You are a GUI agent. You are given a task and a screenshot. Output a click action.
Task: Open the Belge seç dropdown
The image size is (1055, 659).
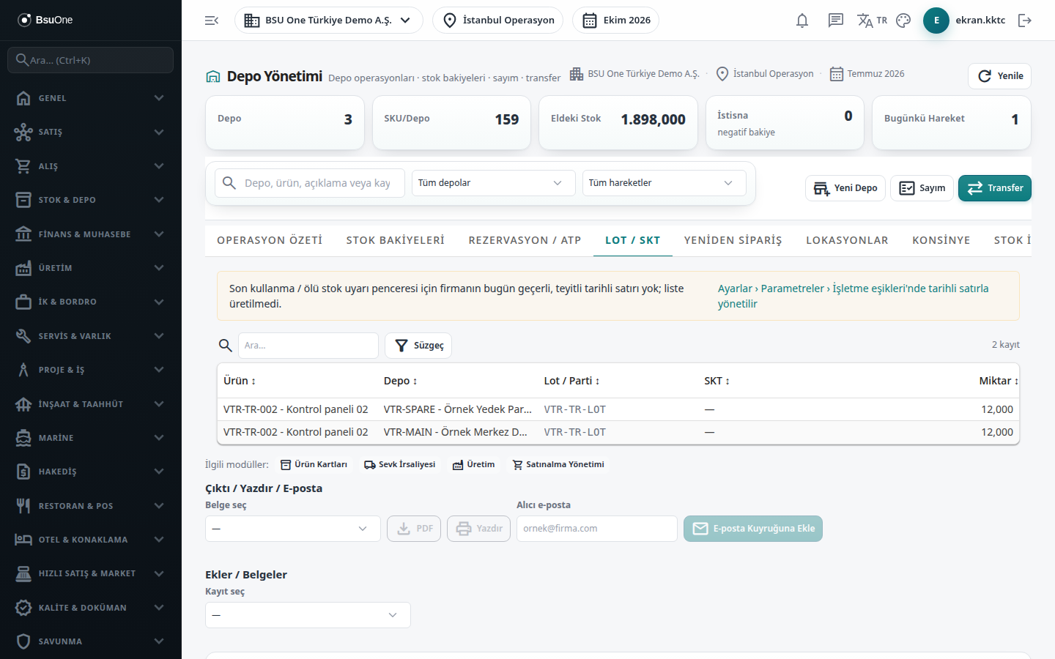(x=293, y=529)
